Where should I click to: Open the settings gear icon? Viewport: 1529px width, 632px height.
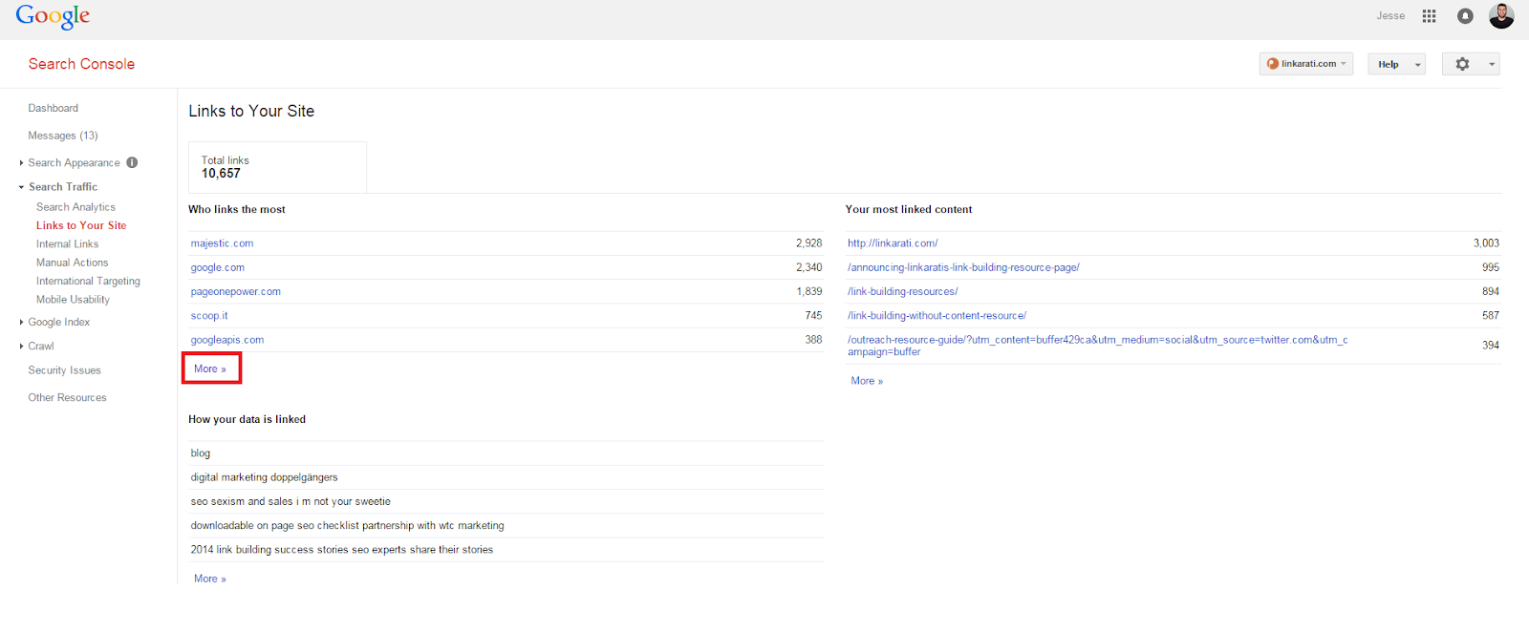coord(1462,64)
